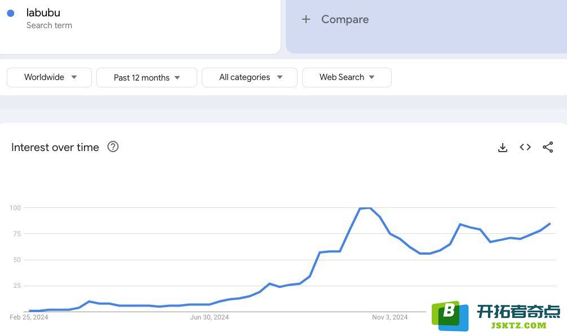Click the chart peak at 100

coord(365,208)
